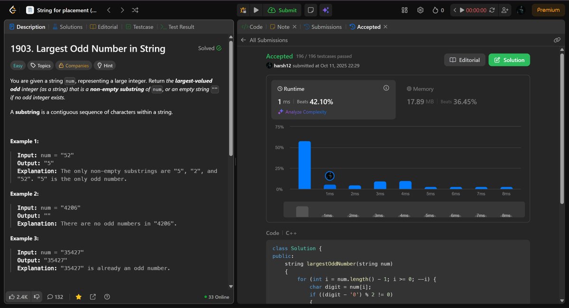Viewport: 569px width, 308px height.
Task: Pick a random problem with shuffle icon
Action: pyautogui.click(x=135, y=10)
